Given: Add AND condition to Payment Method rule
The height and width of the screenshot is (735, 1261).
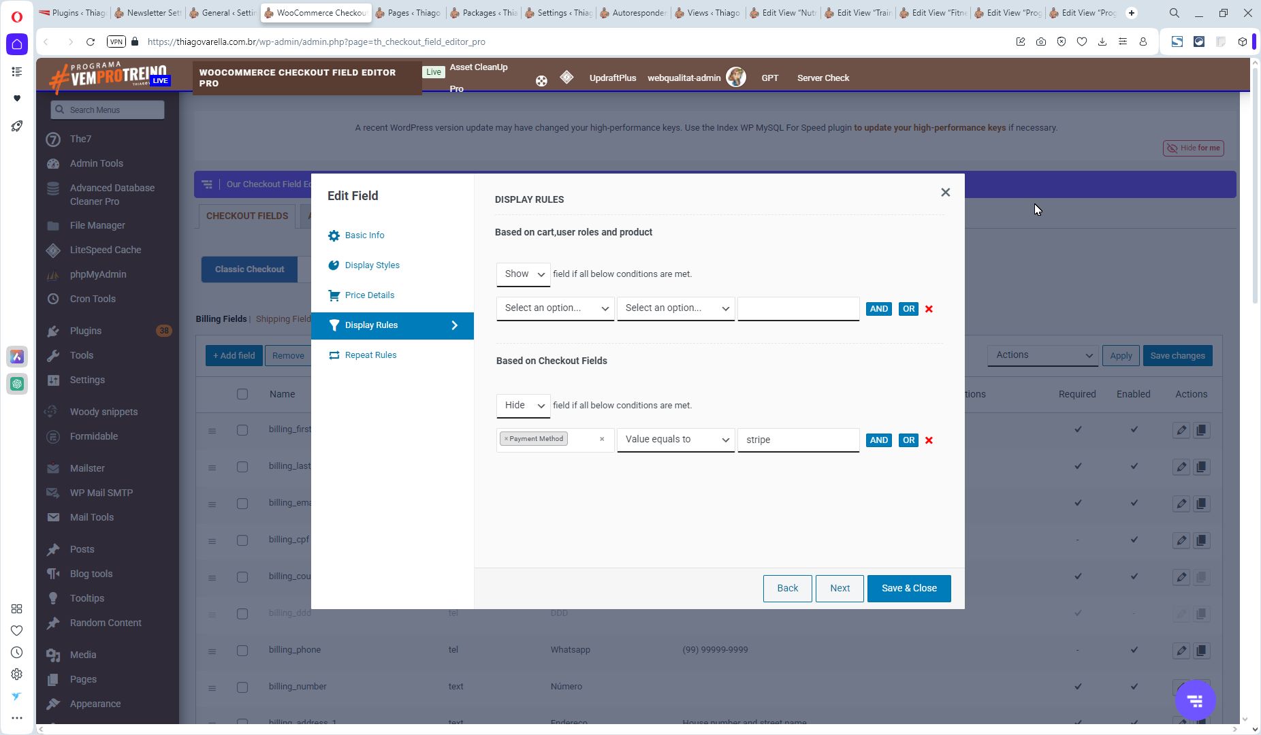Looking at the screenshot, I should 878,440.
